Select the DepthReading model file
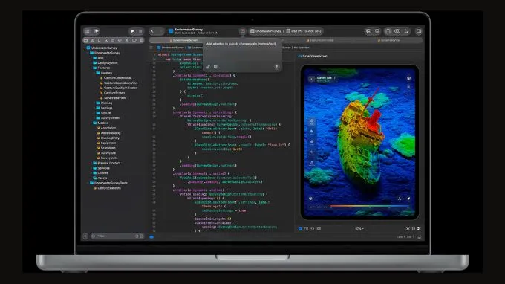Screen dimensions: 505x284 (x=108, y=133)
